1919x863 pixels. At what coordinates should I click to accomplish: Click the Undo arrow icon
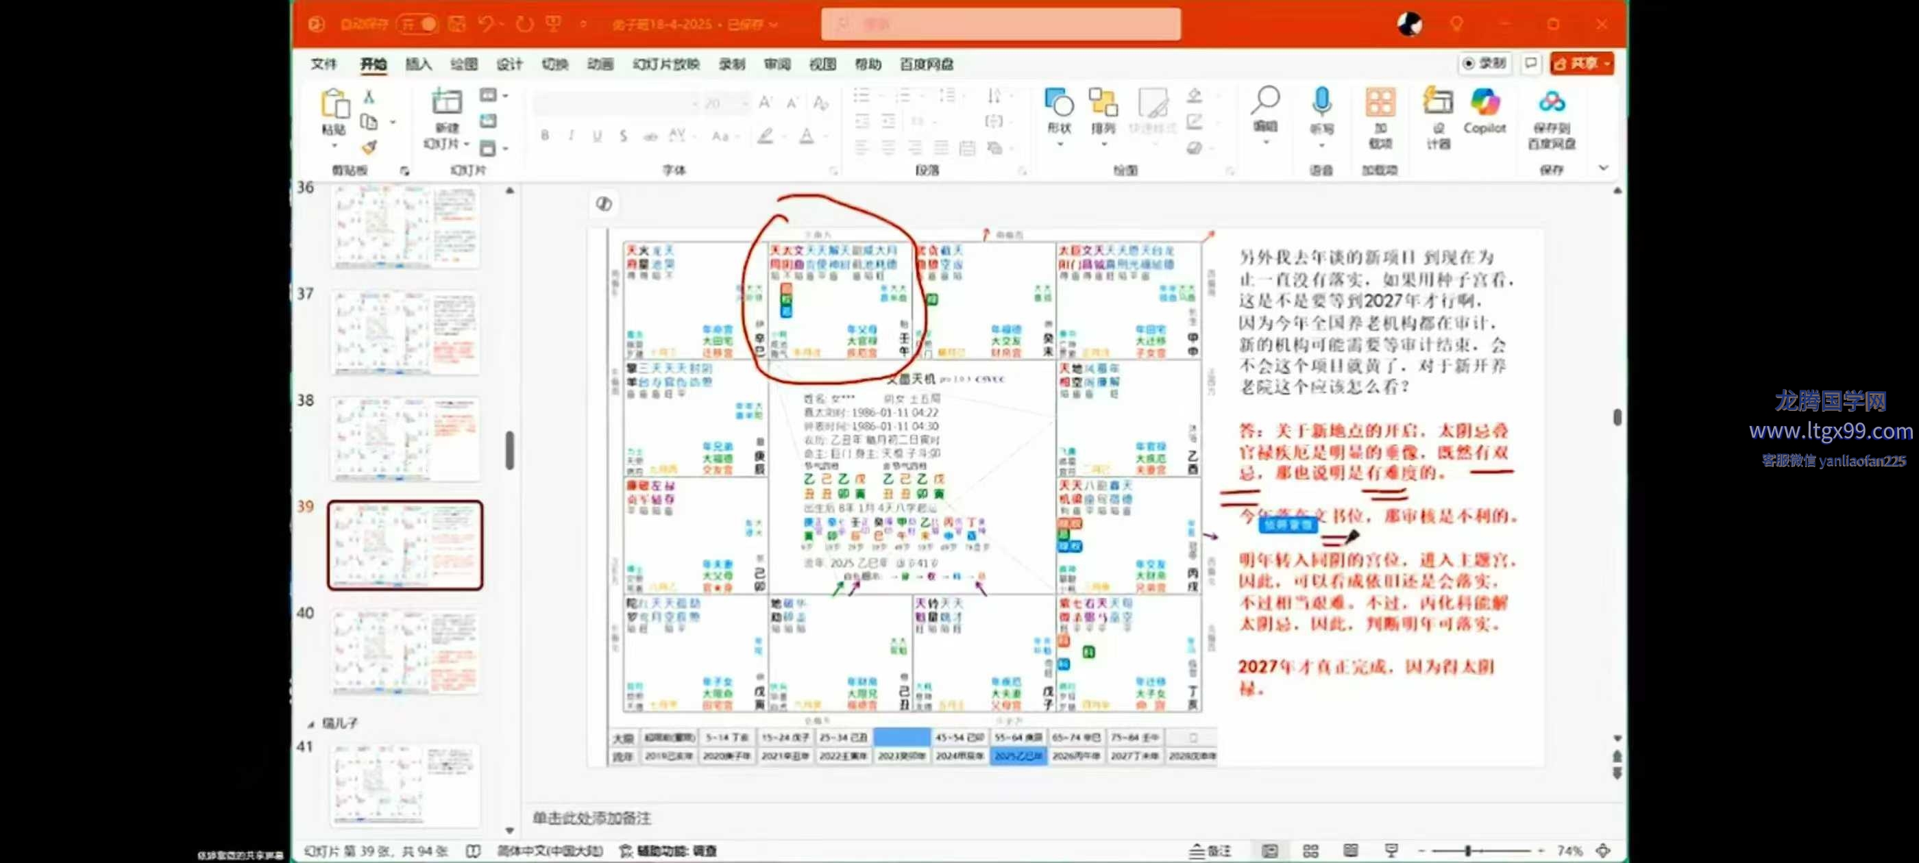coord(487,24)
